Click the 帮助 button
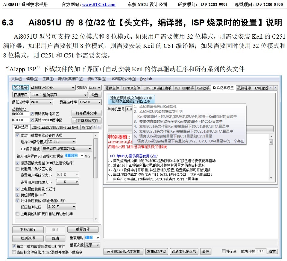Screen dimensions: 287x261 (x=55, y=238)
